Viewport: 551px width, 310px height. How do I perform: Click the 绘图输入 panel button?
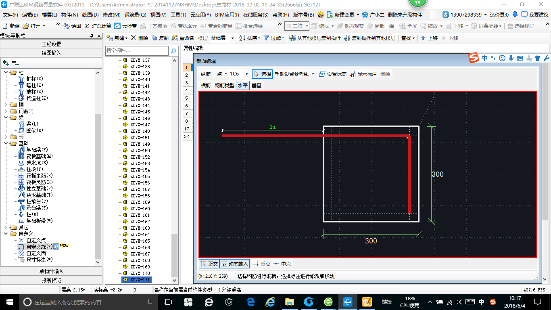tap(51, 53)
